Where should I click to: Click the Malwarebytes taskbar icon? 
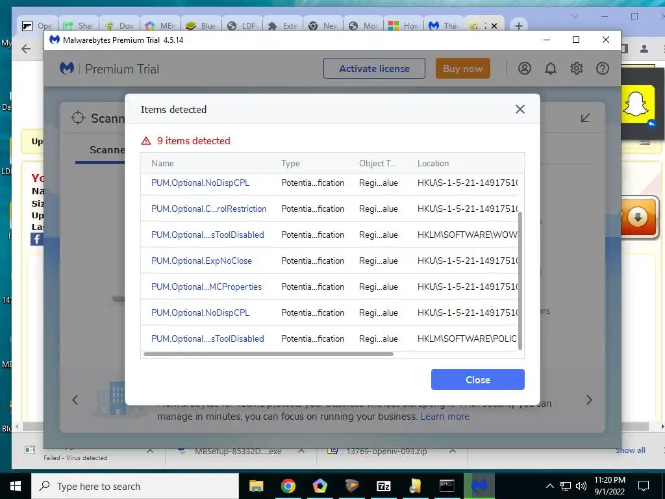pyautogui.click(x=479, y=486)
